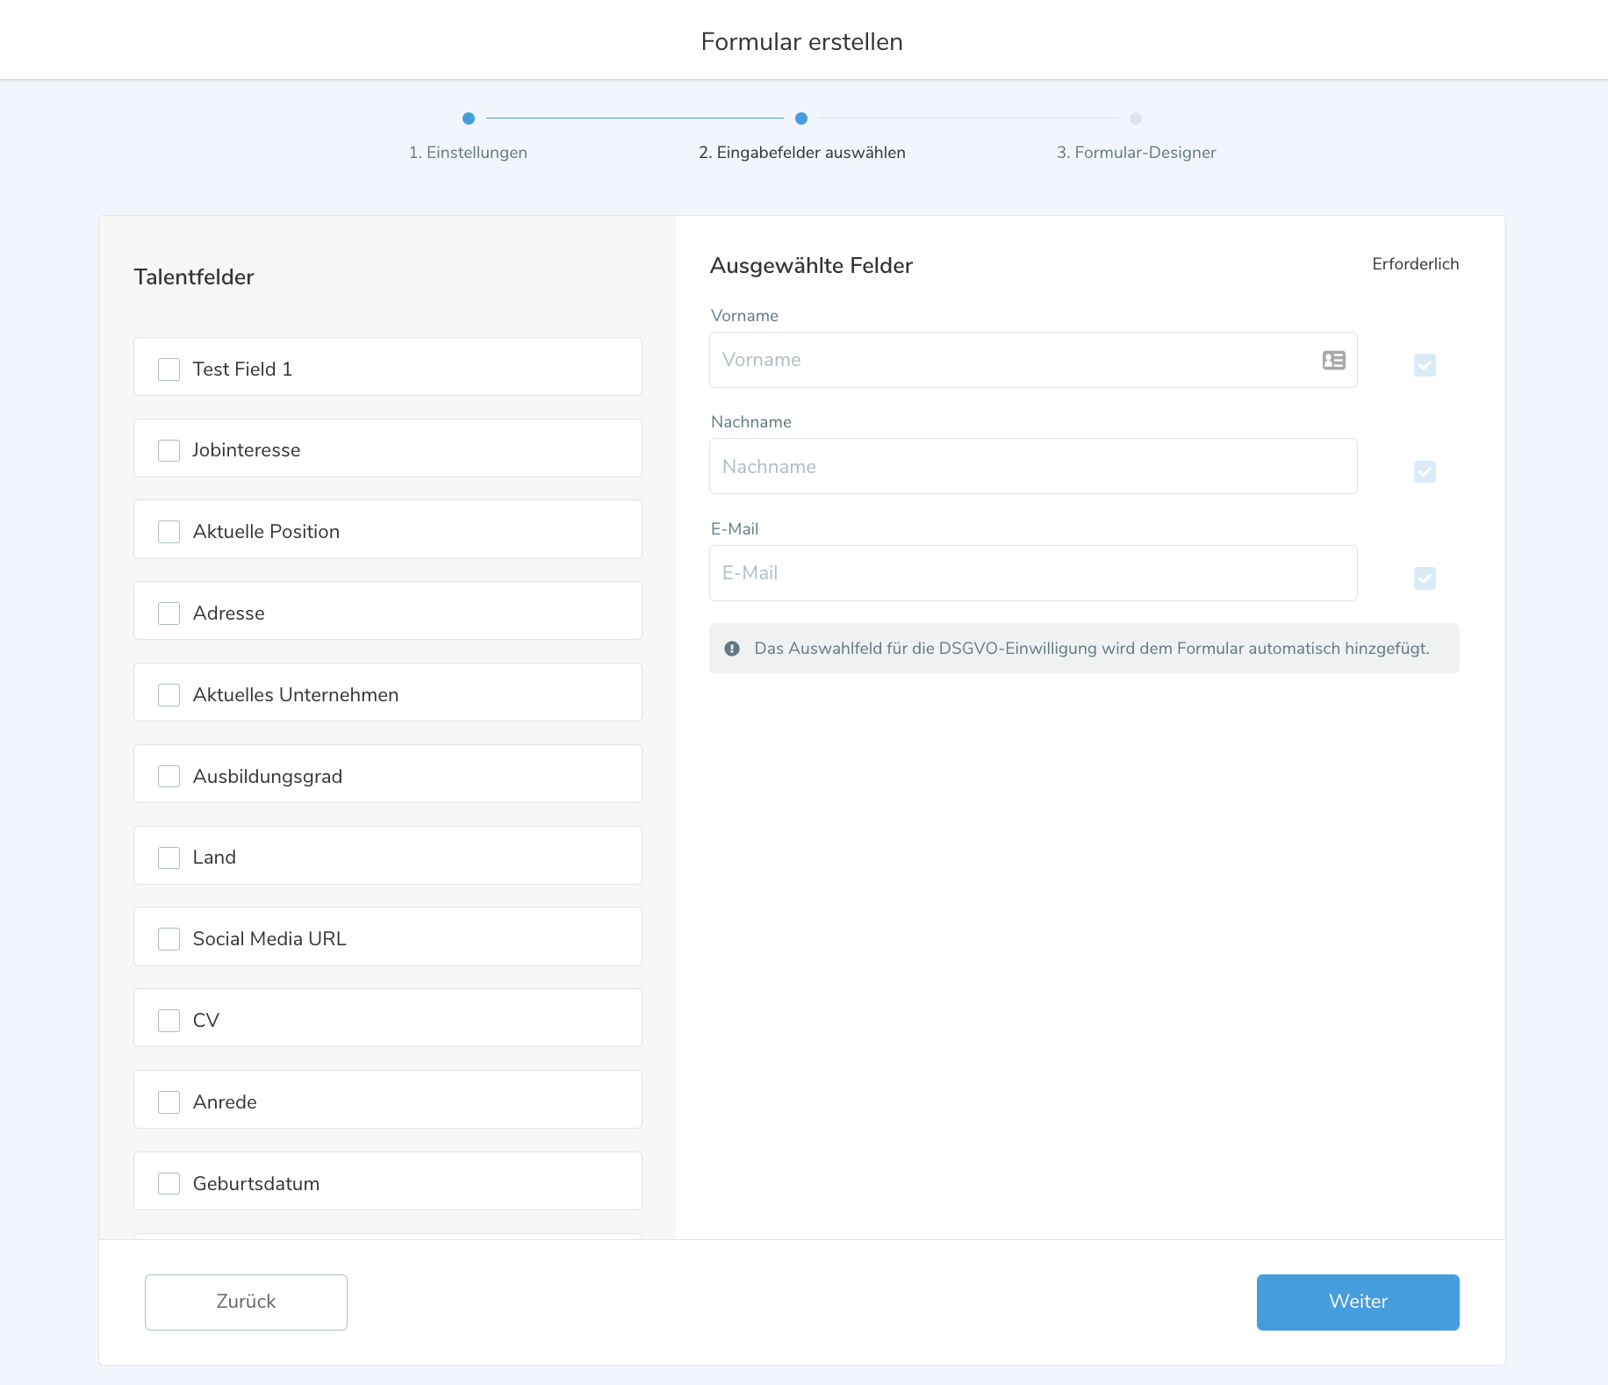Click the info icon in DSGVO notice
The width and height of the screenshot is (1608, 1385).
[x=732, y=649]
